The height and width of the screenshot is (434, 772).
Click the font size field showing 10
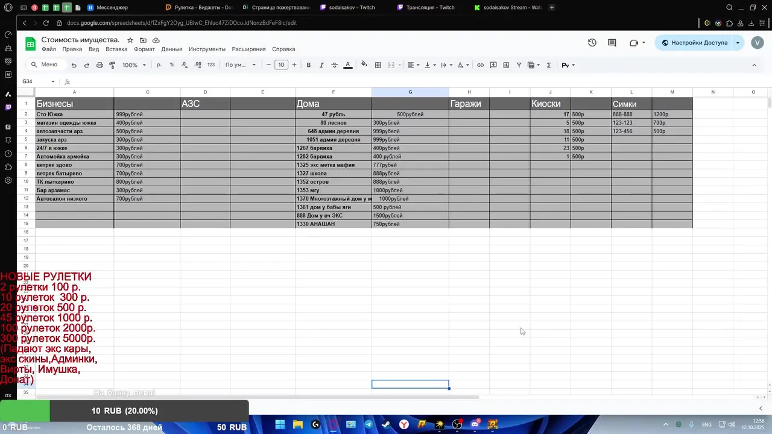(281, 65)
